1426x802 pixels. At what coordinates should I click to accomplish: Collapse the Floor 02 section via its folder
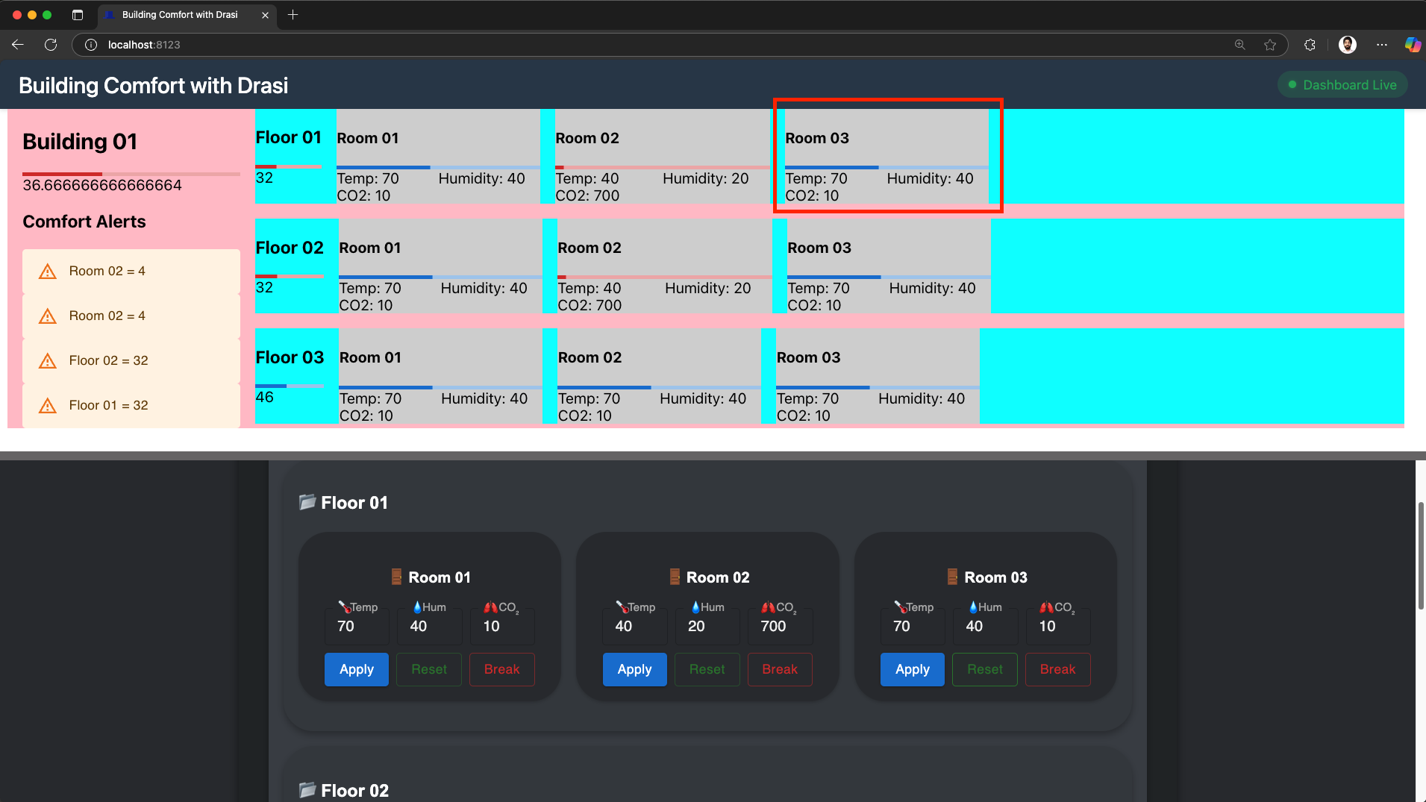(307, 790)
